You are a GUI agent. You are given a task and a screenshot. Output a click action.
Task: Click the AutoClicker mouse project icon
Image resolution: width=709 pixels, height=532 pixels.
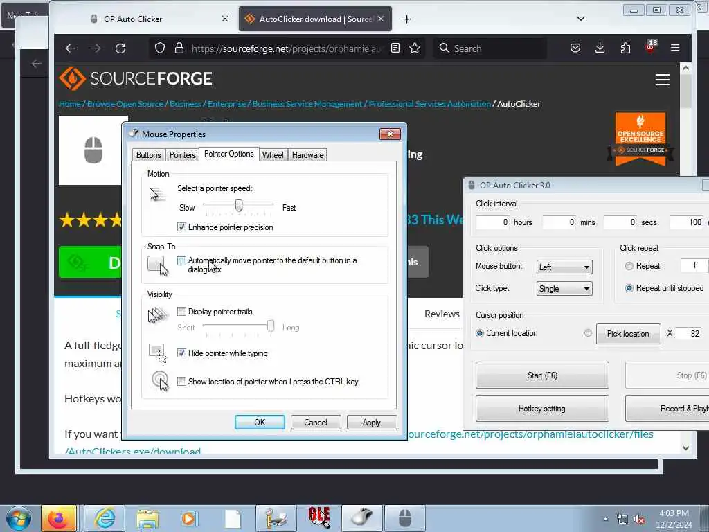point(93,150)
